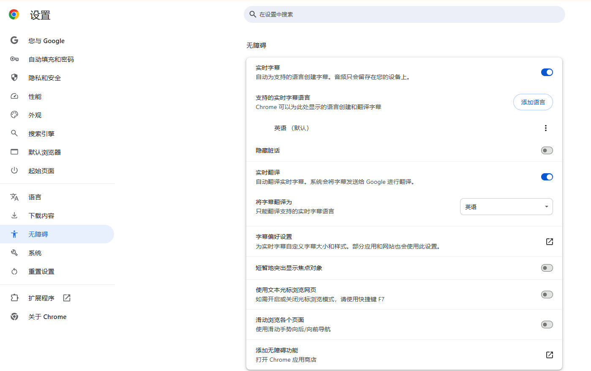The width and height of the screenshot is (591, 371).
Task: Click the 在设置中搜索 search field
Action: 404,14
